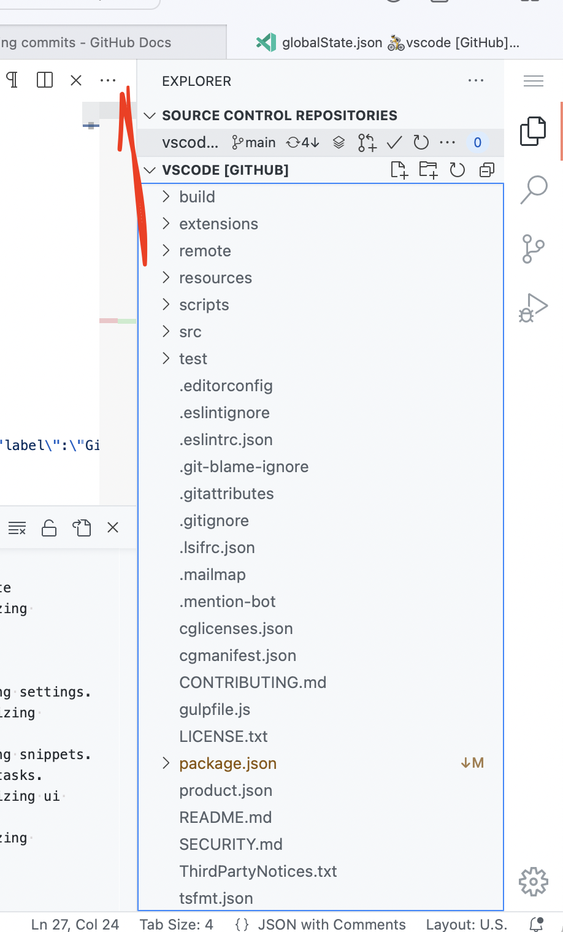This screenshot has width=563, height=932.
Task: Toggle render whitespace with the pilcrow icon
Action: click(x=11, y=80)
